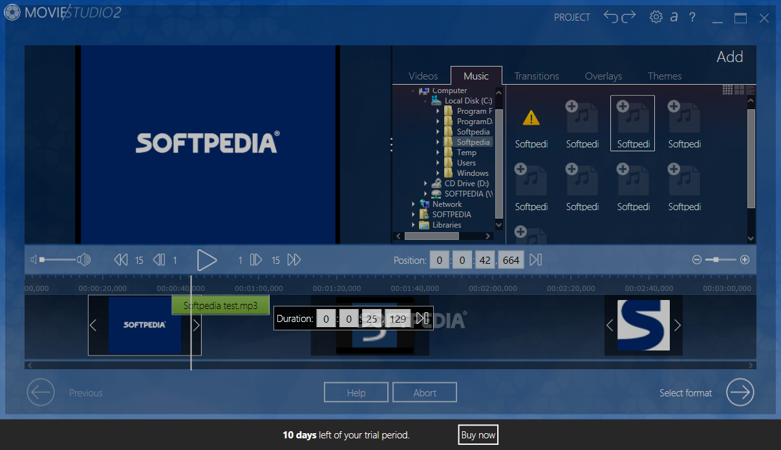Step forward one frame
Viewport: 781px width, 450px height.
pyautogui.click(x=256, y=260)
